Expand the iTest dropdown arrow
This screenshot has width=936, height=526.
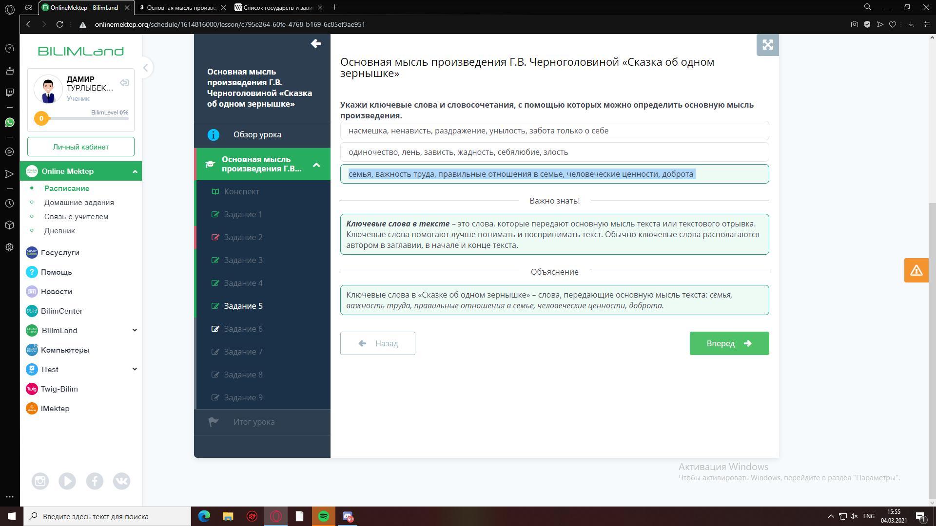135,369
